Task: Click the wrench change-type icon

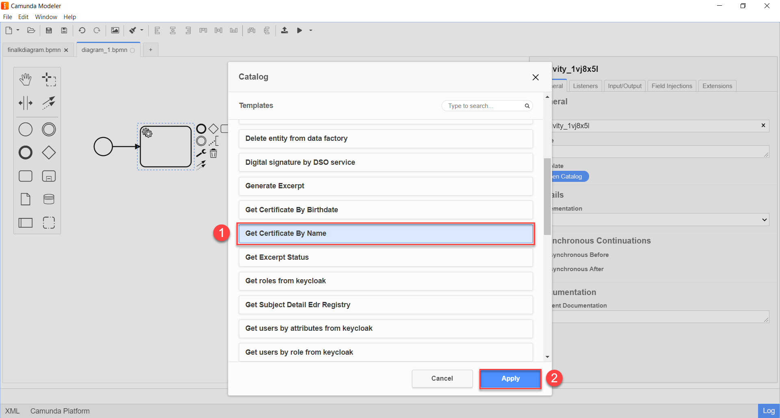Action: click(201, 153)
